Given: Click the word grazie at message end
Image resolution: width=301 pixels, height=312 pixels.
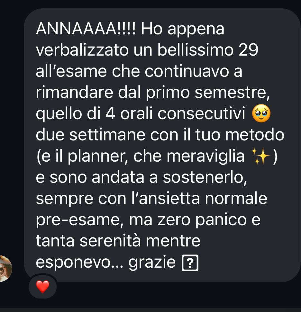Looking at the screenshot, I should click(152, 263).
